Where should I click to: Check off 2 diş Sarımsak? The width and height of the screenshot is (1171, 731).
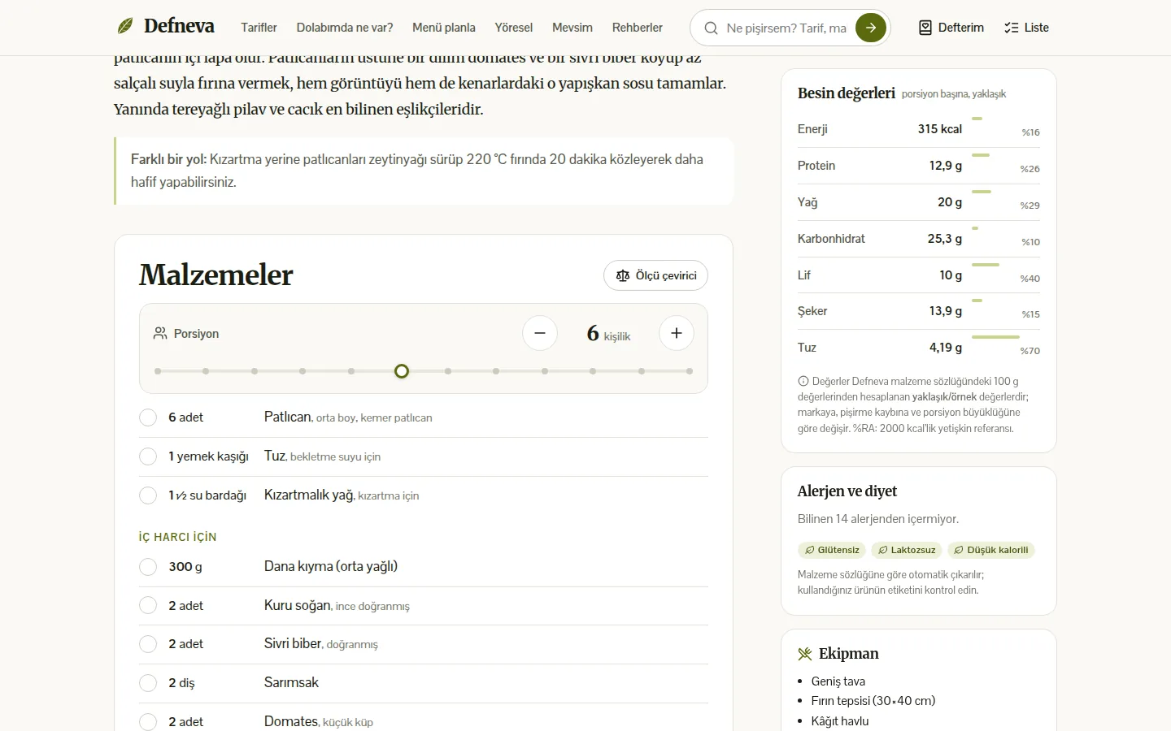(x=148, y=683)
